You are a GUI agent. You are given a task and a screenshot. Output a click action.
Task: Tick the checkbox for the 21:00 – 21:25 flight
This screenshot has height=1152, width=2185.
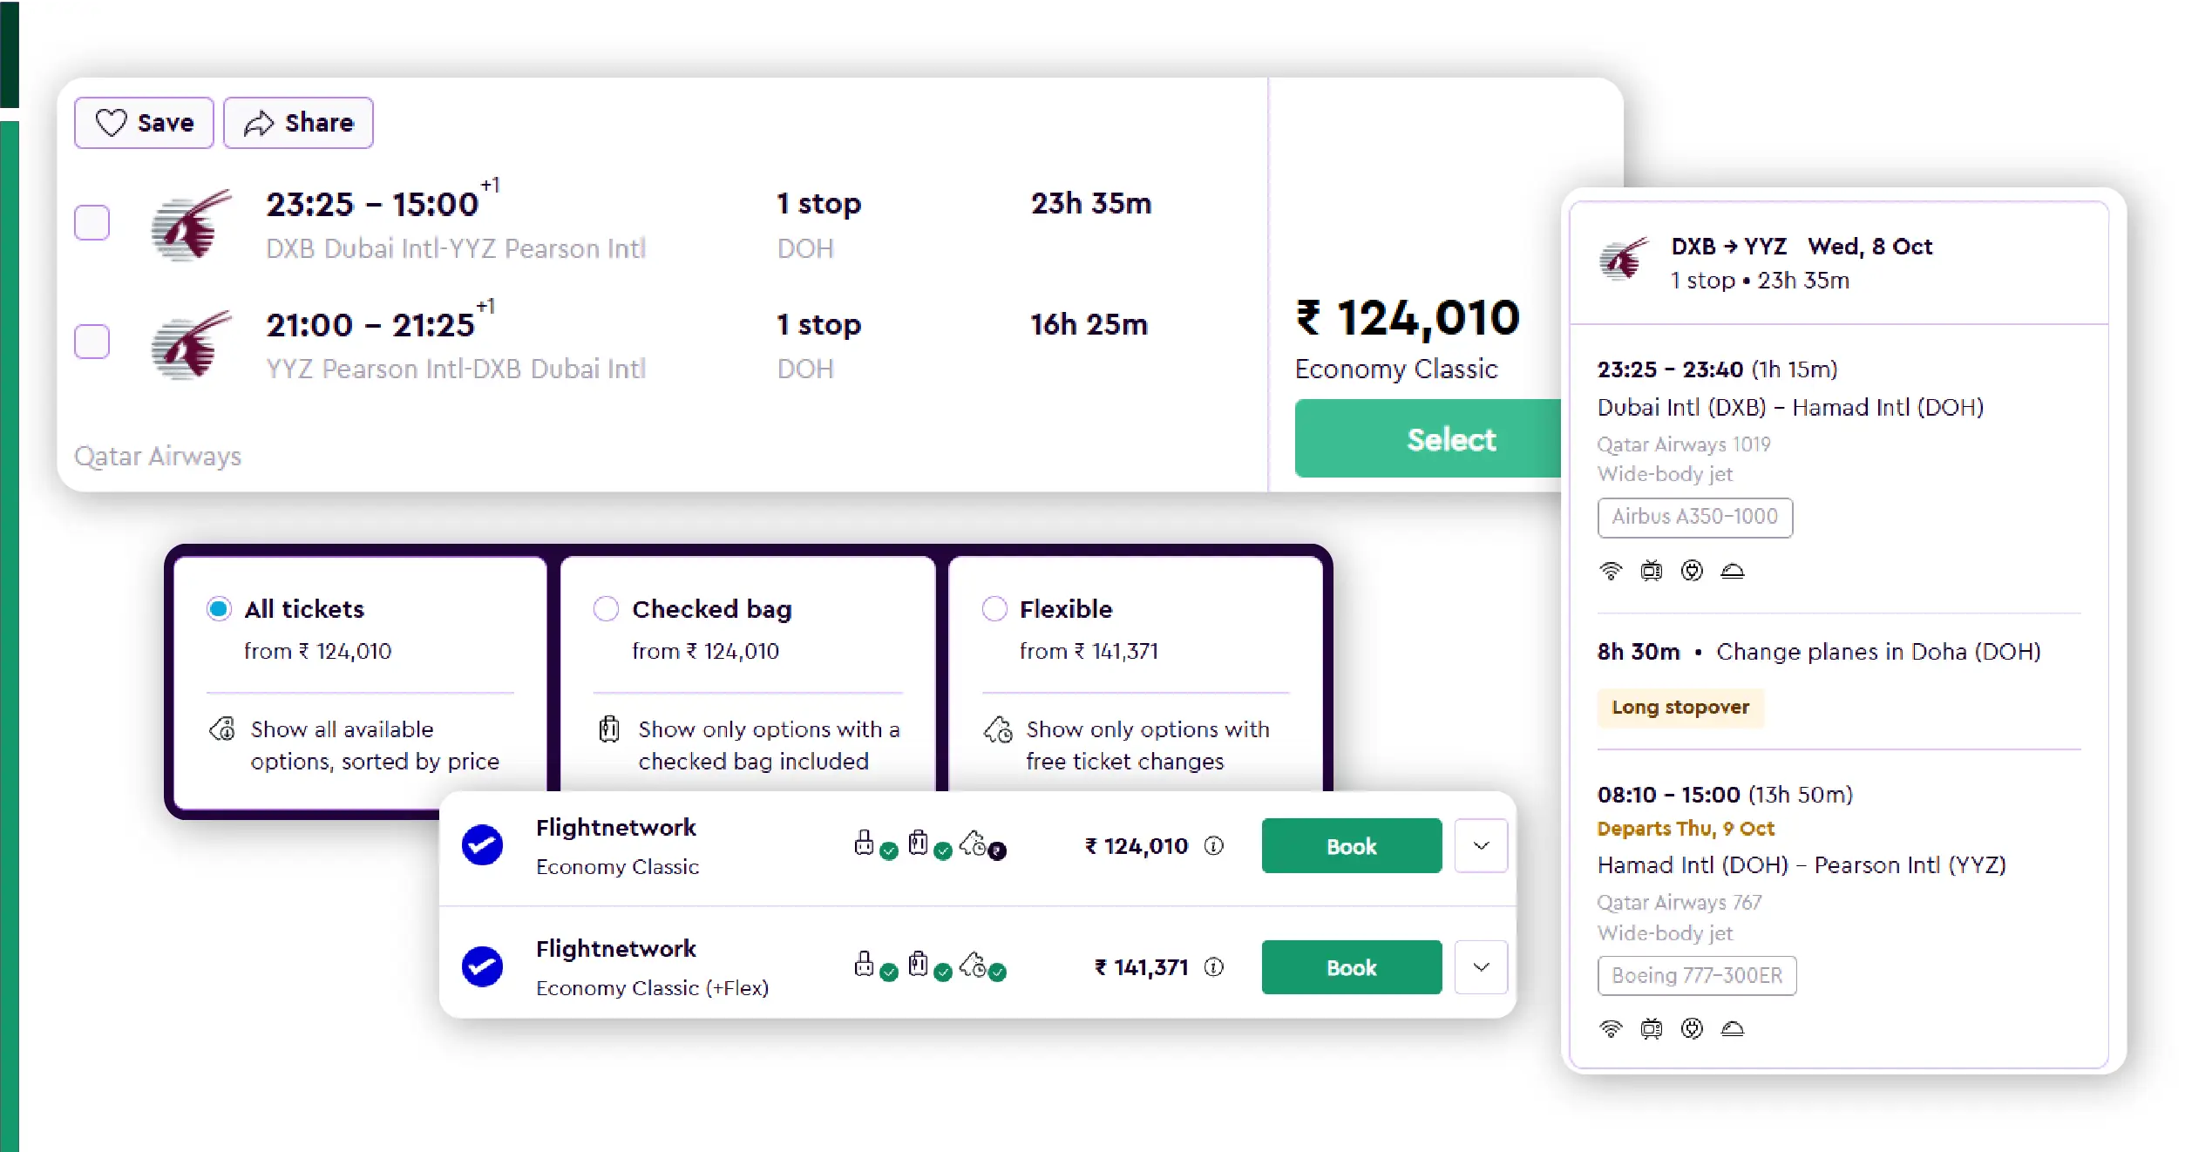(x=92, y=342)
